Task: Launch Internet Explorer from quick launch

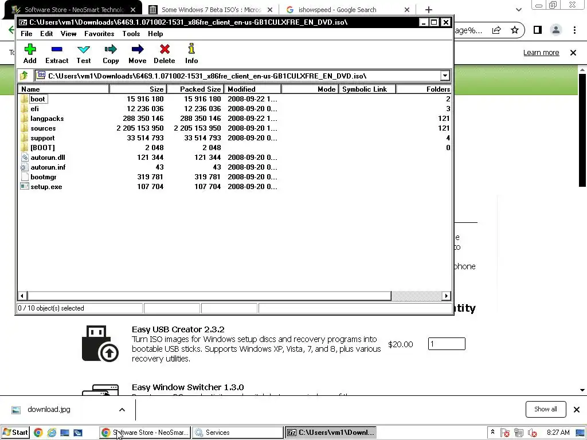Action: click(52, 433)
